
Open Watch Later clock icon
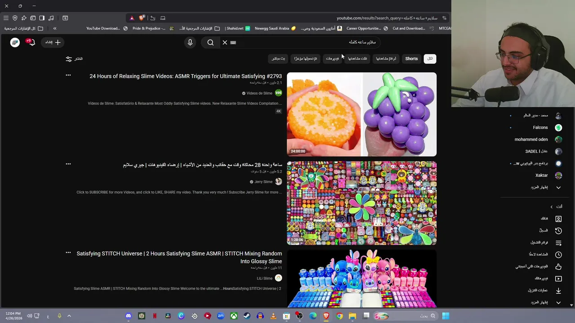pos(558,255)
